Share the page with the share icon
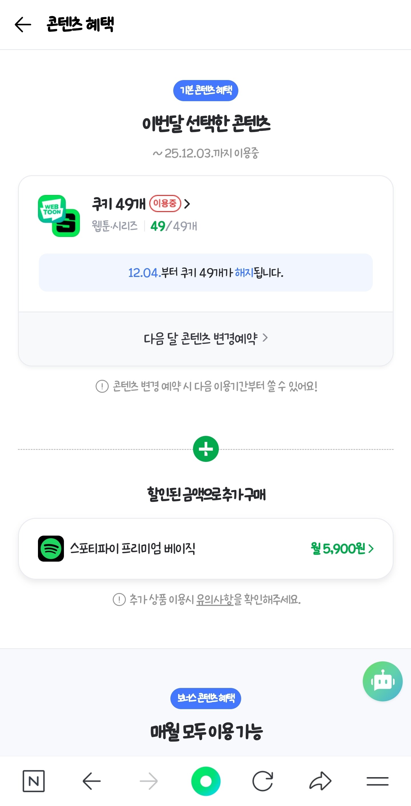The image size is (411, 806). (x=320, y=781)
